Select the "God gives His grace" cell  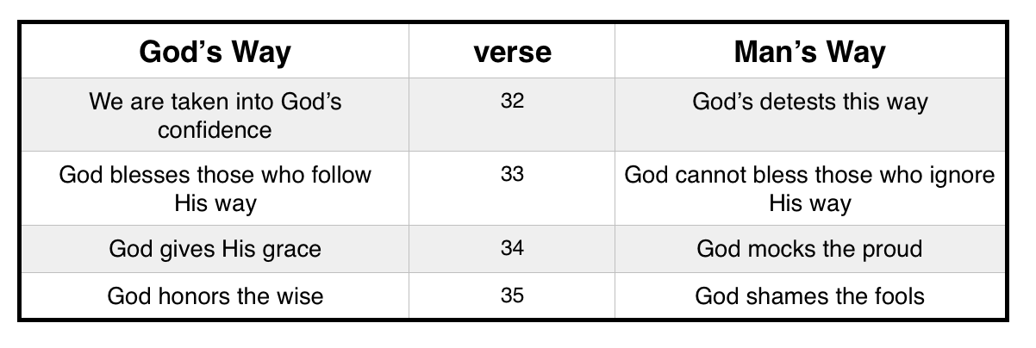[x=215, y=249]
